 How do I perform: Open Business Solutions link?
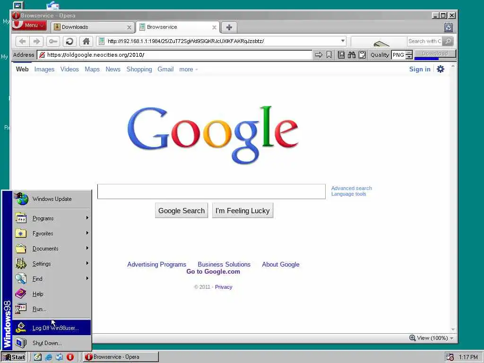pyautogui.click(x=224, y=265)
